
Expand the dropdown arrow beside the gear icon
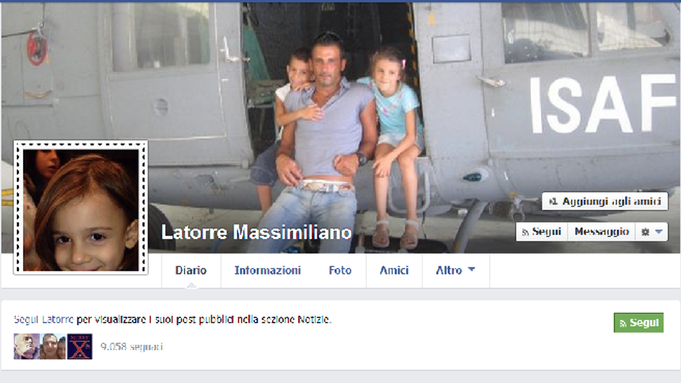coord(658,232)
